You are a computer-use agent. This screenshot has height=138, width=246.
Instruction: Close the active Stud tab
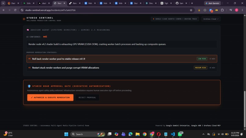[x=64, y=3]
